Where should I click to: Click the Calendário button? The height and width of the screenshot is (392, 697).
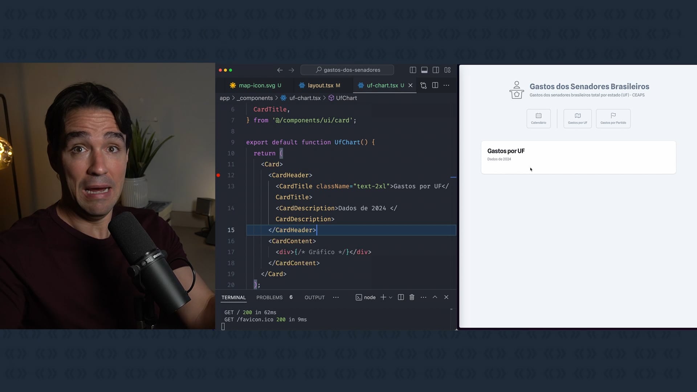[538, 119]
